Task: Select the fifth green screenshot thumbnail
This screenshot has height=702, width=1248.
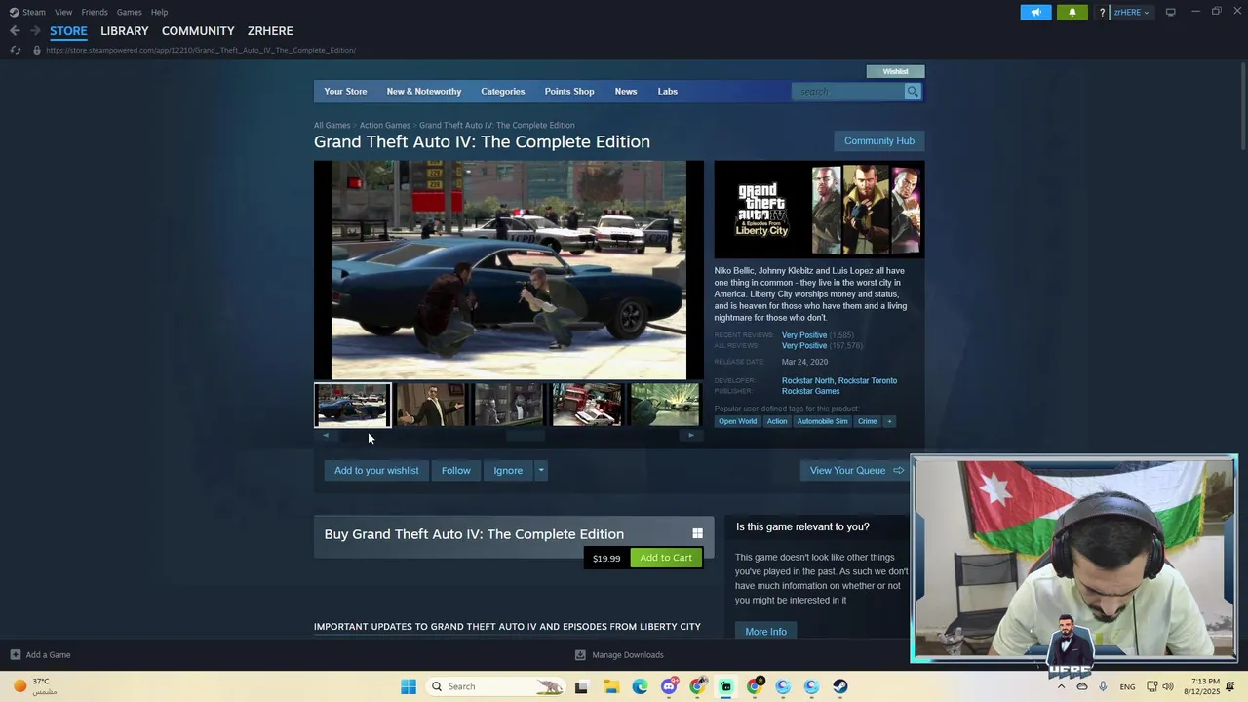Action: coord(665,405)
